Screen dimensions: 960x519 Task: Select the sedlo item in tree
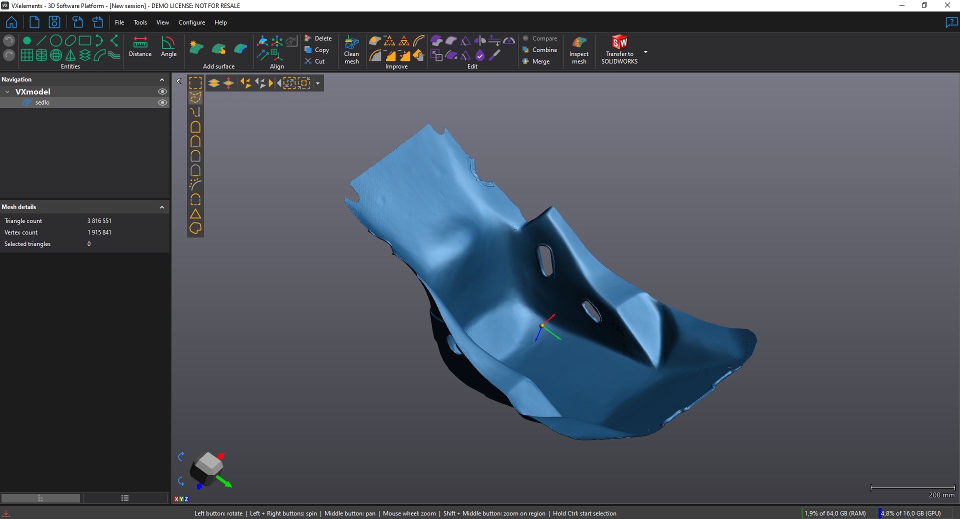click(42, 102)
